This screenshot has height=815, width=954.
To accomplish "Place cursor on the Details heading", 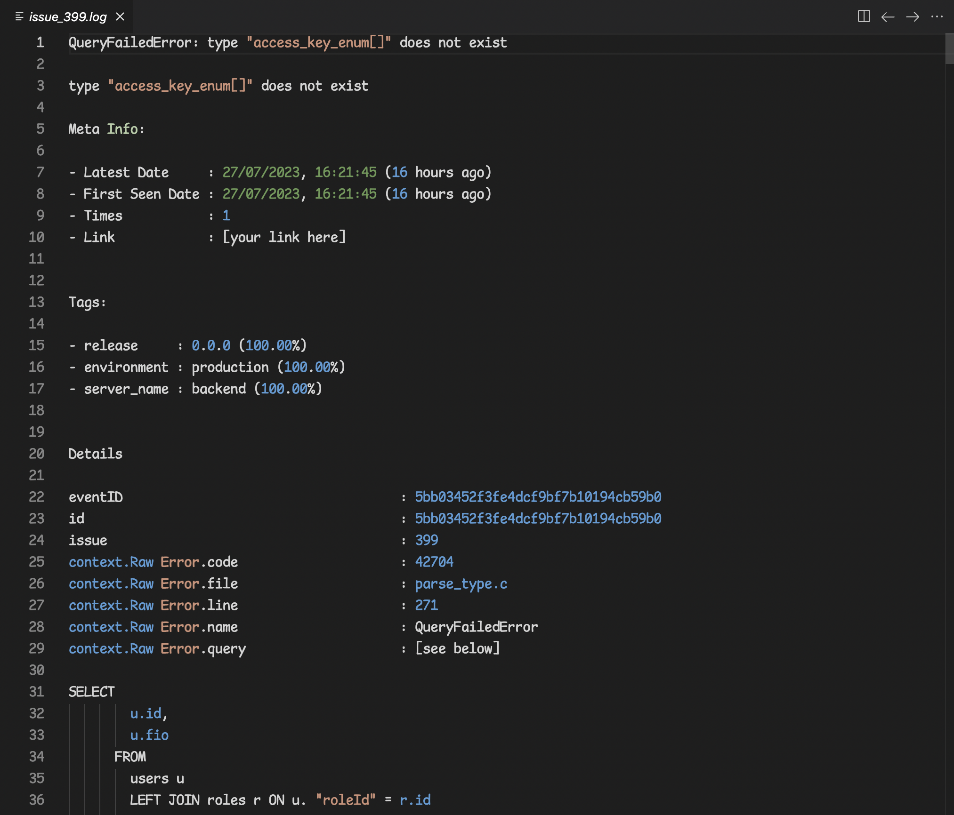I will pyautogui.click(x=95, y=454).
